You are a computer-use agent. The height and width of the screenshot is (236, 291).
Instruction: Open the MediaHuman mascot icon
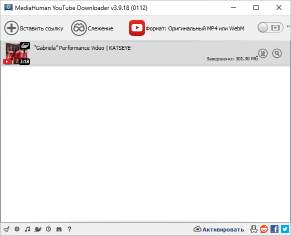(x=253, y=229)
